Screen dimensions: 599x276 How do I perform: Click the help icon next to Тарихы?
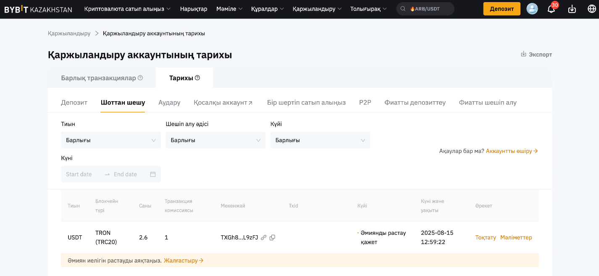pyautogui.click(x=197, y=78)
